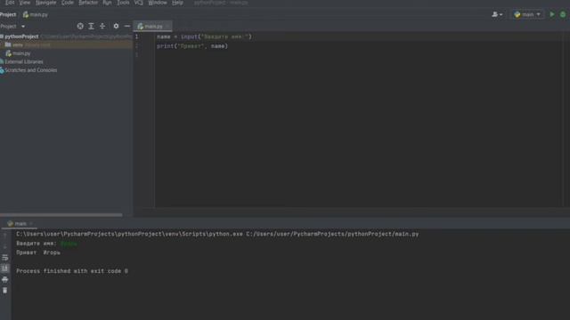Select main.py in the Project tree
This screenshot has width=570, height=320.
coord(21,53)
